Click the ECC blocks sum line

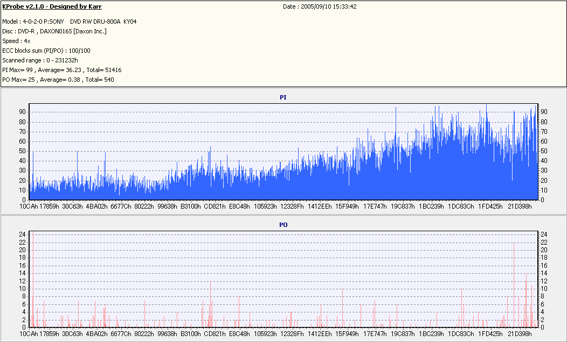46,51
